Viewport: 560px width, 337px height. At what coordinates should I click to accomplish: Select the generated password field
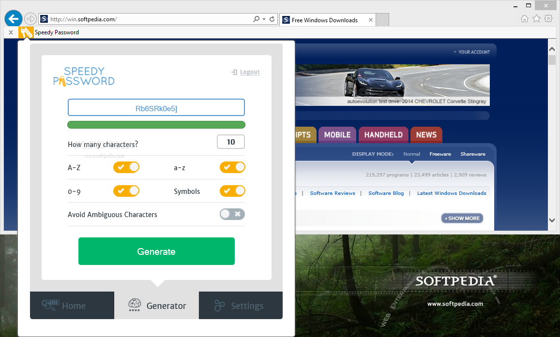coord(156,107)
